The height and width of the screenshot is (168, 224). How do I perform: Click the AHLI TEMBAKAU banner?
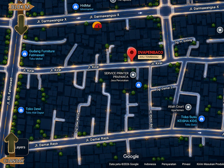pos(150,57)
